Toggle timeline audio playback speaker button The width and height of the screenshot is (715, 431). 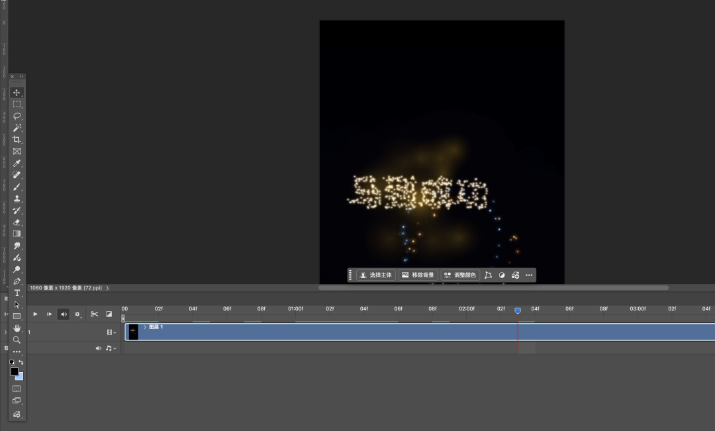click(64, 314)
